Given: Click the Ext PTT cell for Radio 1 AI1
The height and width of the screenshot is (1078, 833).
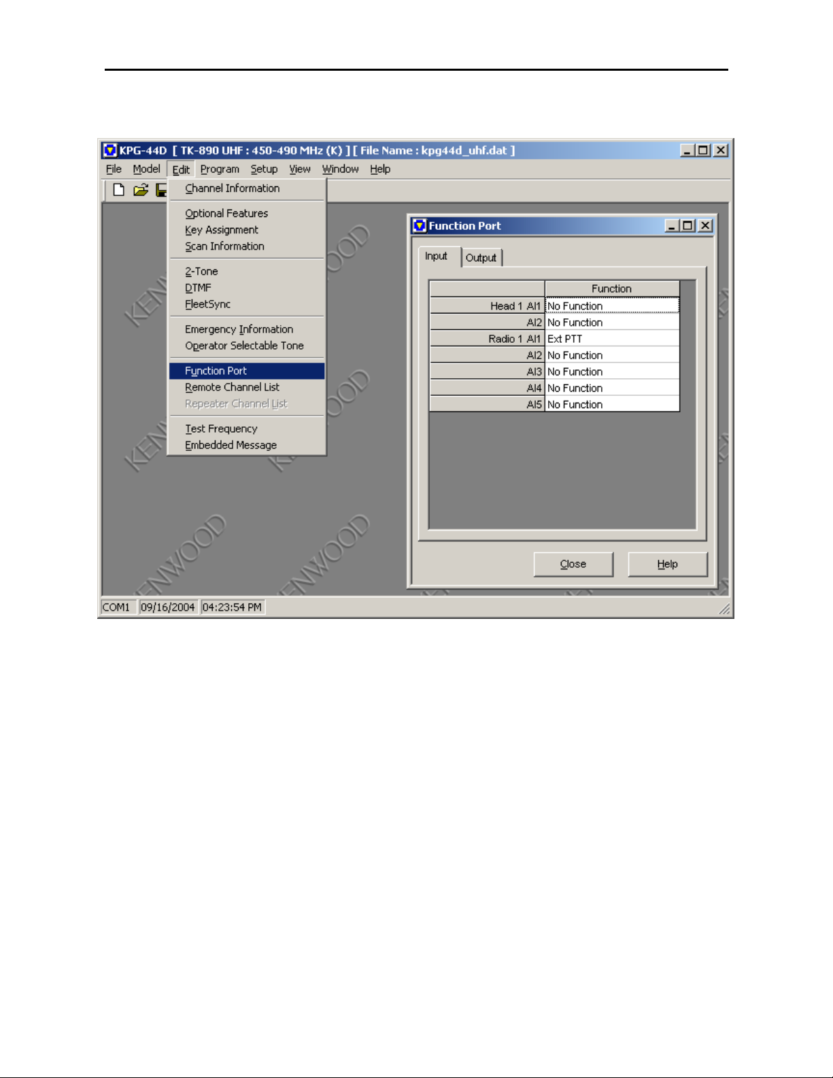Looking at the screenshot, I should (x=612, y=339).
